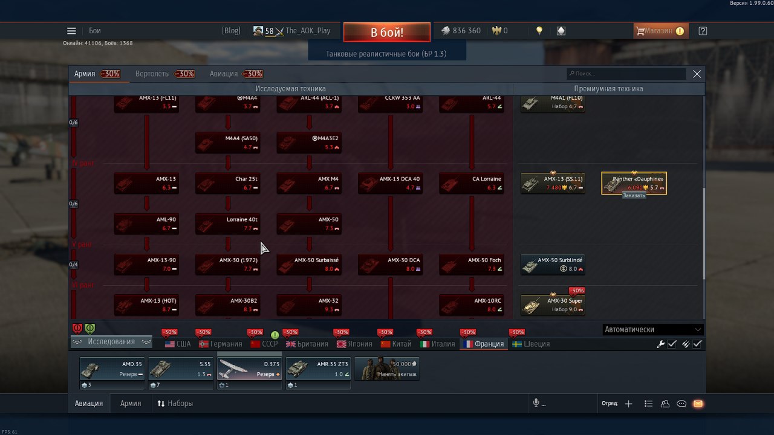Click the research tree vertical scrollbar
This screenshot has width=774, height=435.
click(x=703, y=233)
